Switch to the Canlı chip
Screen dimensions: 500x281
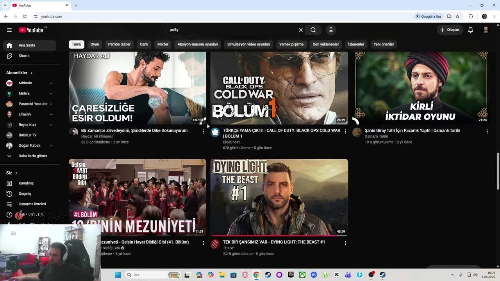[144, 44]
